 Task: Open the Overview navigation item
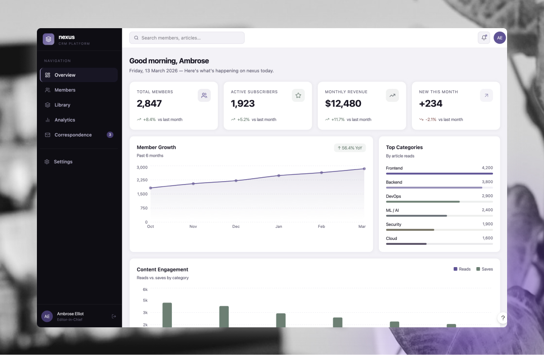pyautogui.click(x=79, y=75)
